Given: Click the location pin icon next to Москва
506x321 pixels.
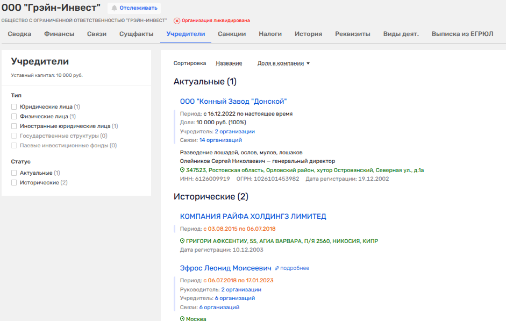Looking at the screenshot, I should click(182, 319).
